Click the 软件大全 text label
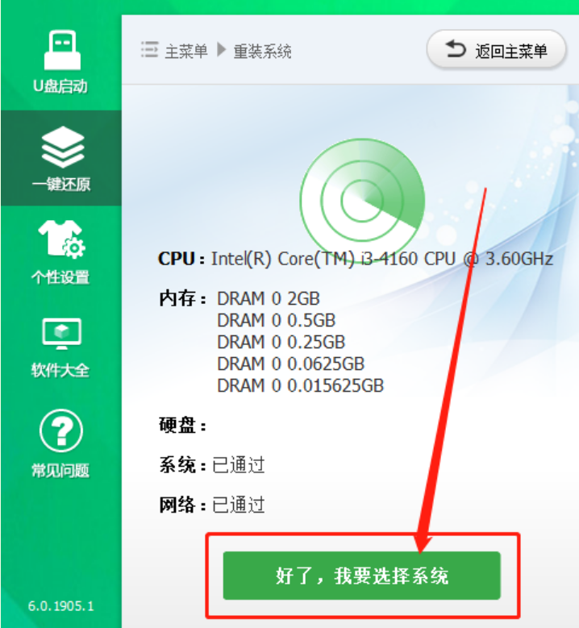Screen dimensions: 579x628 click(x=60, y=370)
